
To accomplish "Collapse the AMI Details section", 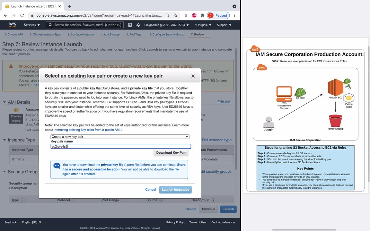I will click(x=4, y=102).
